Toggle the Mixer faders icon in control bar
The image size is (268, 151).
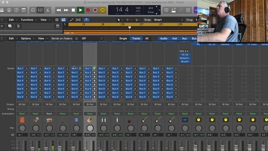click(40, 10)
